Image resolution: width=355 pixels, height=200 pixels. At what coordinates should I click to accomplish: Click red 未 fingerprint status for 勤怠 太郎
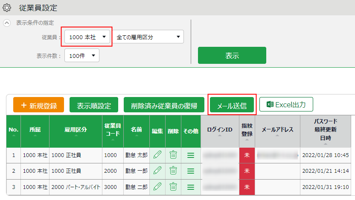click(247, 155)
